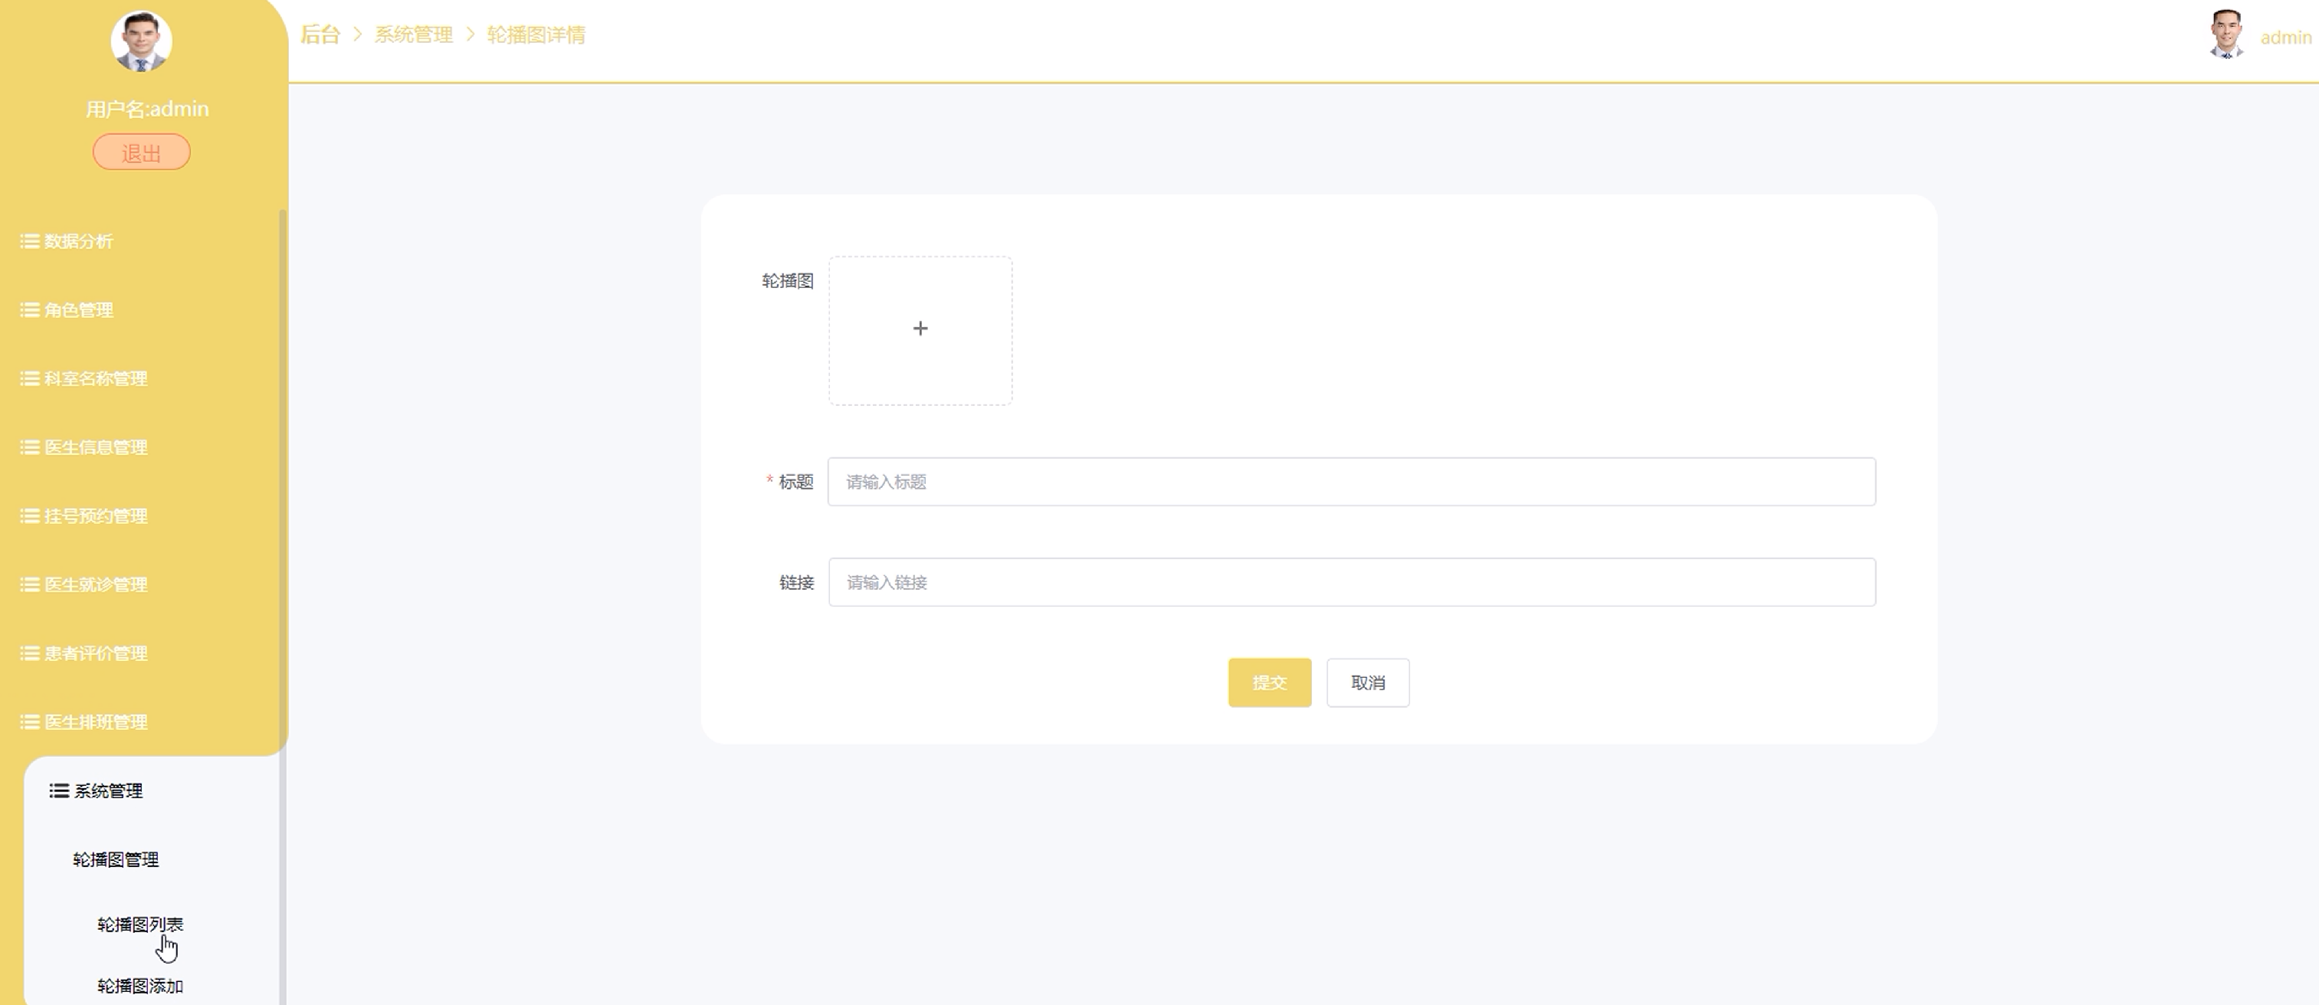This screenshot has height=1005, width=2319.
Task: Go to 系统管理 in the breadcrumb
Action: point(413,35)
